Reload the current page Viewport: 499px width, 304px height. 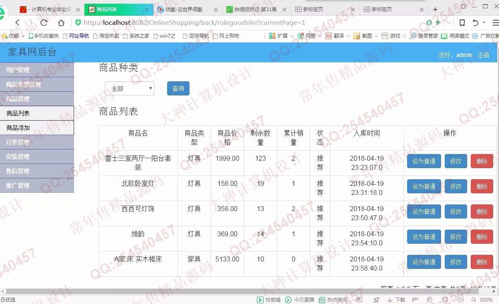(x=44, y=23)
